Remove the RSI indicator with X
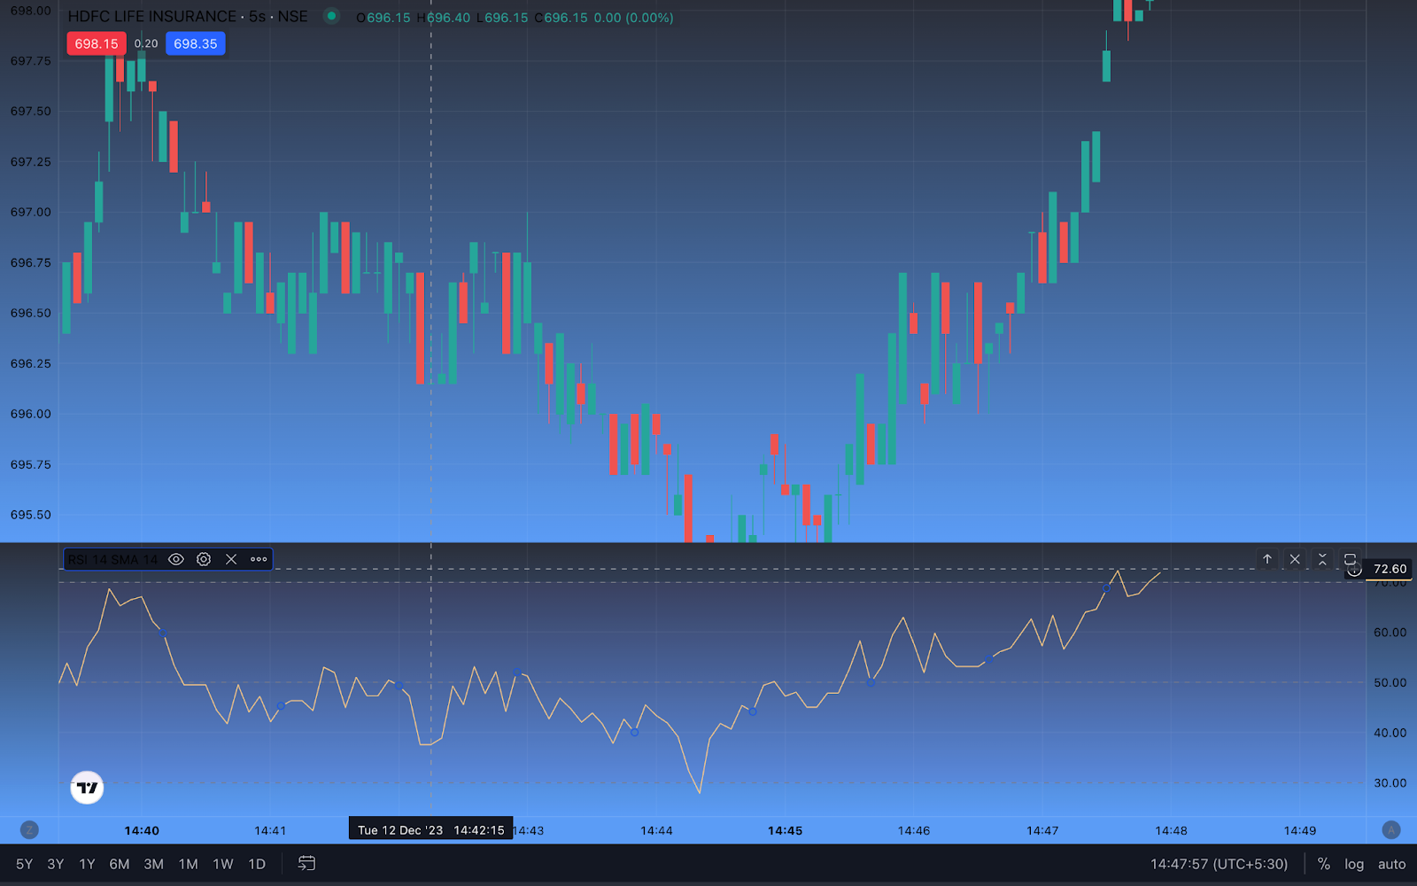The image size is (1417, 886). coord(231,559)
